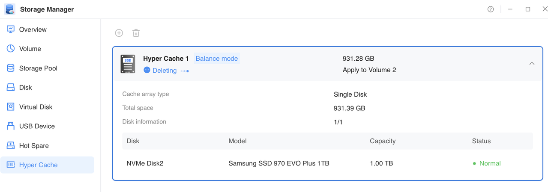Click the Model column header
Screen dimensions: 548x192
click(237, 141)
